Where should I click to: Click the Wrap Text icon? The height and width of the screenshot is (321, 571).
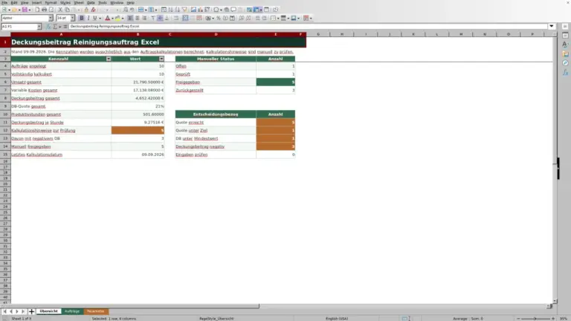(176, 18)
